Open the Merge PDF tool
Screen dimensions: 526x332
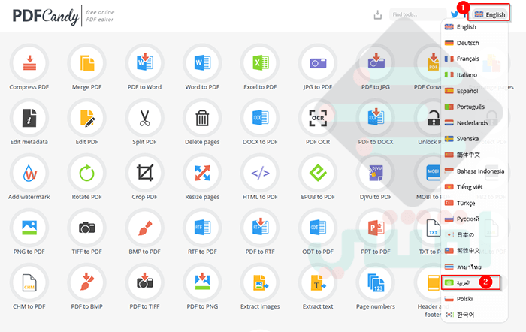coord(87,63)
